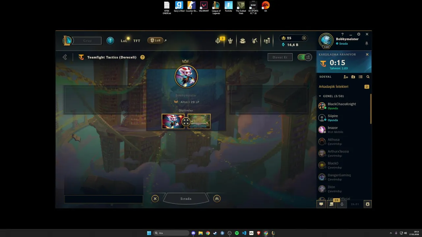Open the help question mark in title bar
Screen dimensions: 422x237
click(x=342, y=34)
